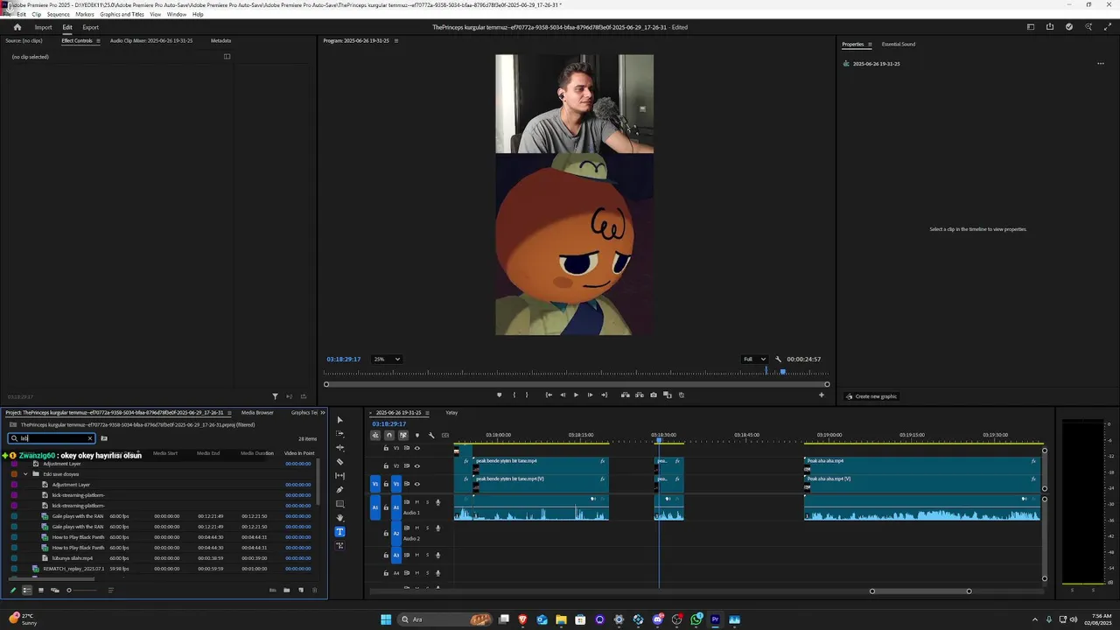The height and width of the screenshot is (630, 1120).
Task: Select the Ripple Edit tool
Action: (x=340, y=448)
